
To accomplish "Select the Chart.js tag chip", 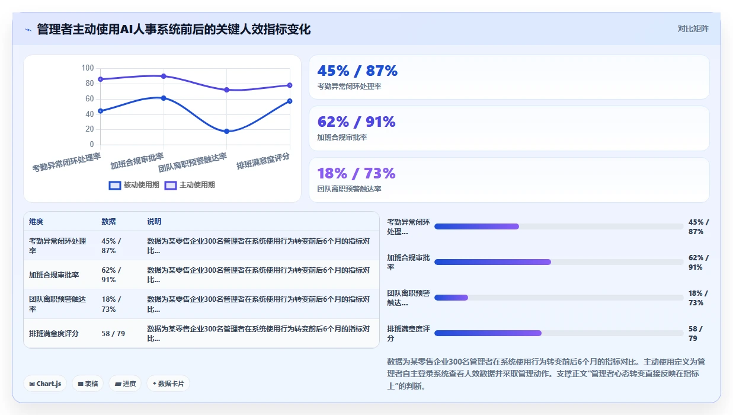I will (45, 384).
